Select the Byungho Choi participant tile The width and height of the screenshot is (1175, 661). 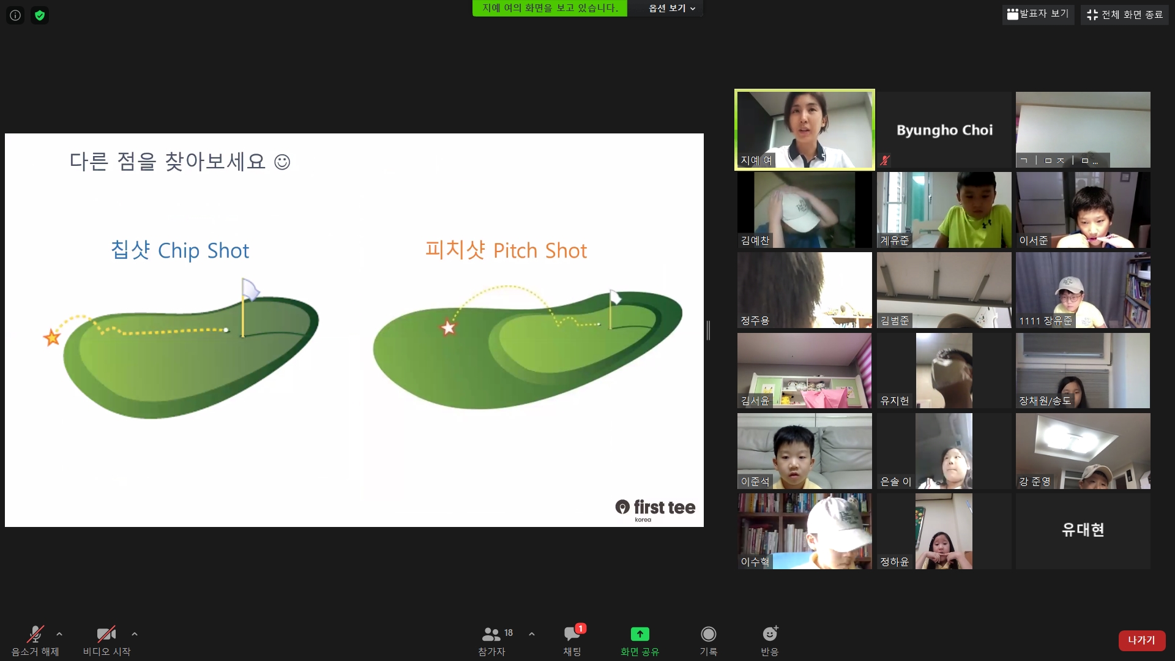click(x=944, y=130)
